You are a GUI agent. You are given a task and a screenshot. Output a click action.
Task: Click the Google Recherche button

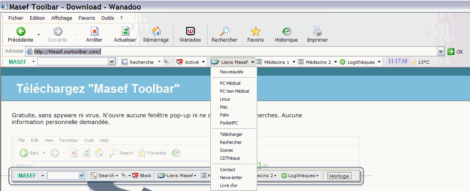[138, 62]
